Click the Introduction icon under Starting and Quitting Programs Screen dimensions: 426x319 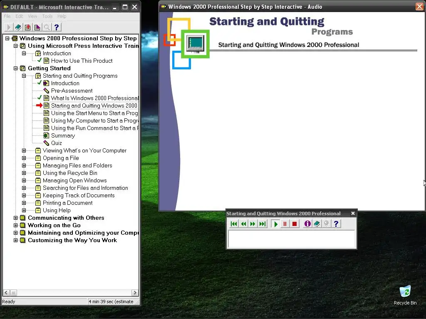(x=47, y=83)
